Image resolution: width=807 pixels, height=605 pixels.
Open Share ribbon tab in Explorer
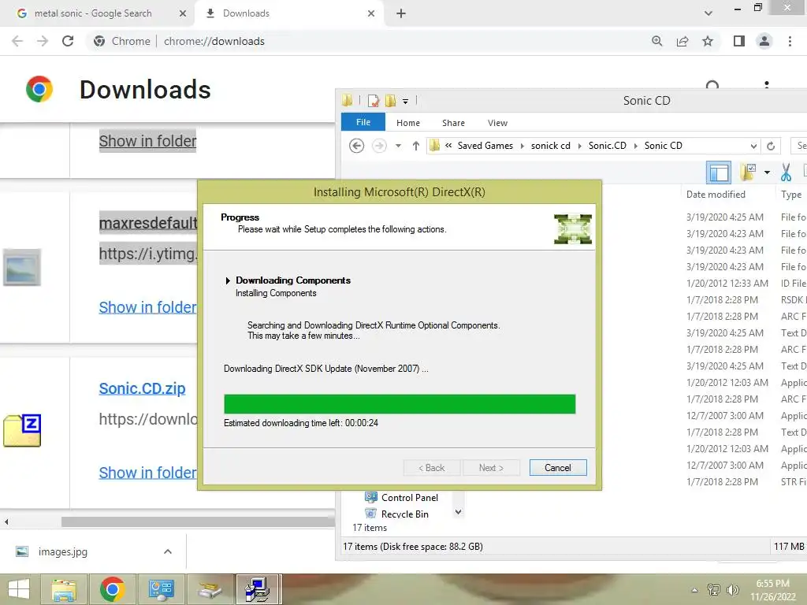[x=453, y=123]
